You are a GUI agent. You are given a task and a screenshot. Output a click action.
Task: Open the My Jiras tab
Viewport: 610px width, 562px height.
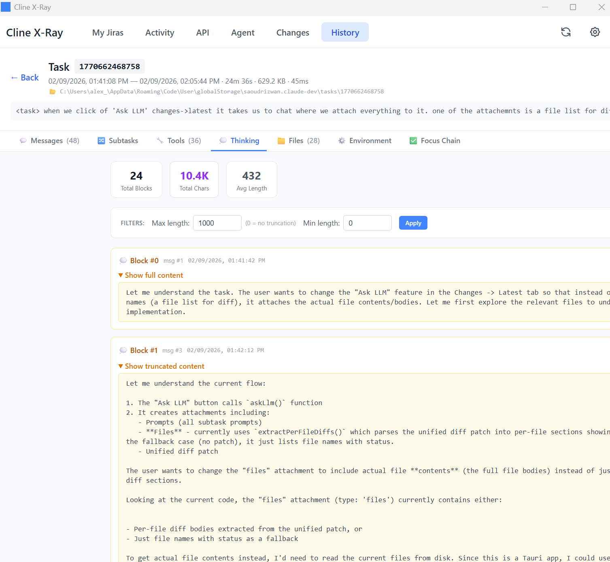pyautogui.click(x=108, y=32)
